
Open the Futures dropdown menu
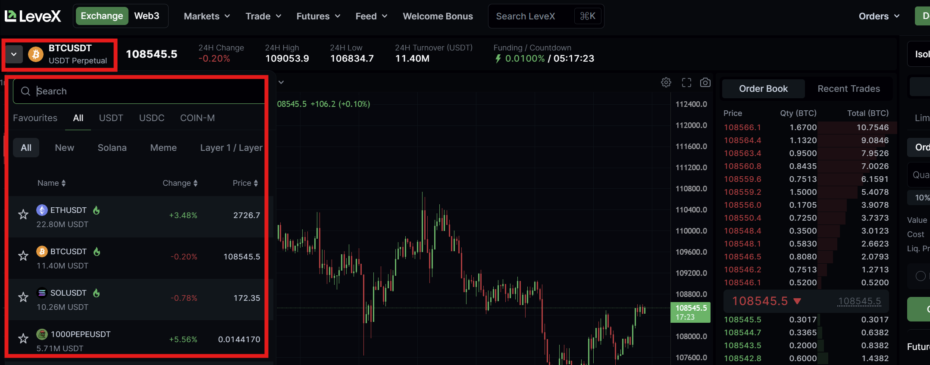(x=319, y=16)
